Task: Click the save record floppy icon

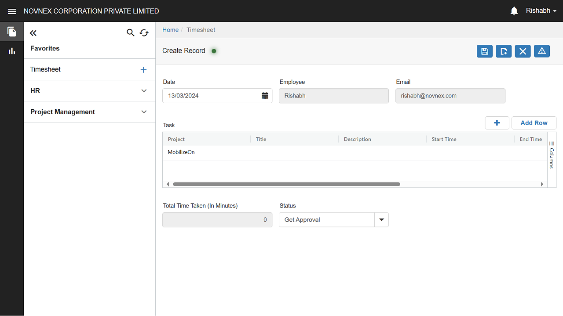Action: [484, 51]
